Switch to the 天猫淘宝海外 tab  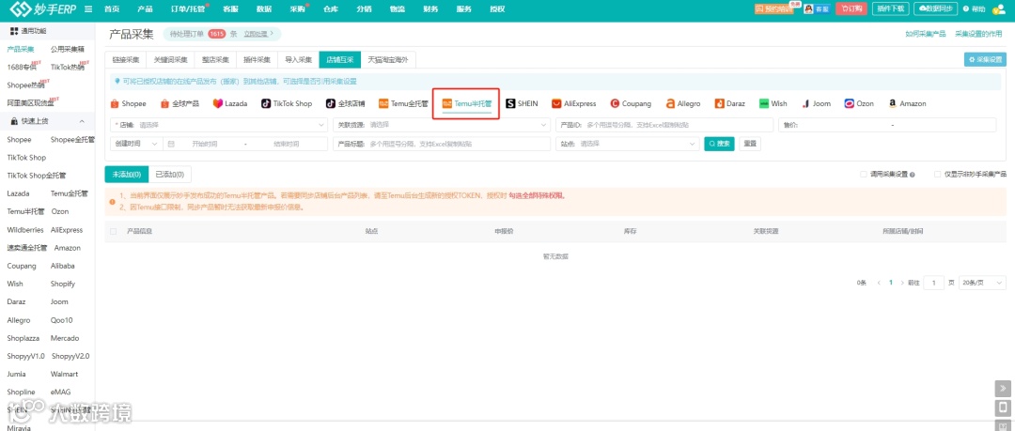pyautogui.click(x=388, y=59)
